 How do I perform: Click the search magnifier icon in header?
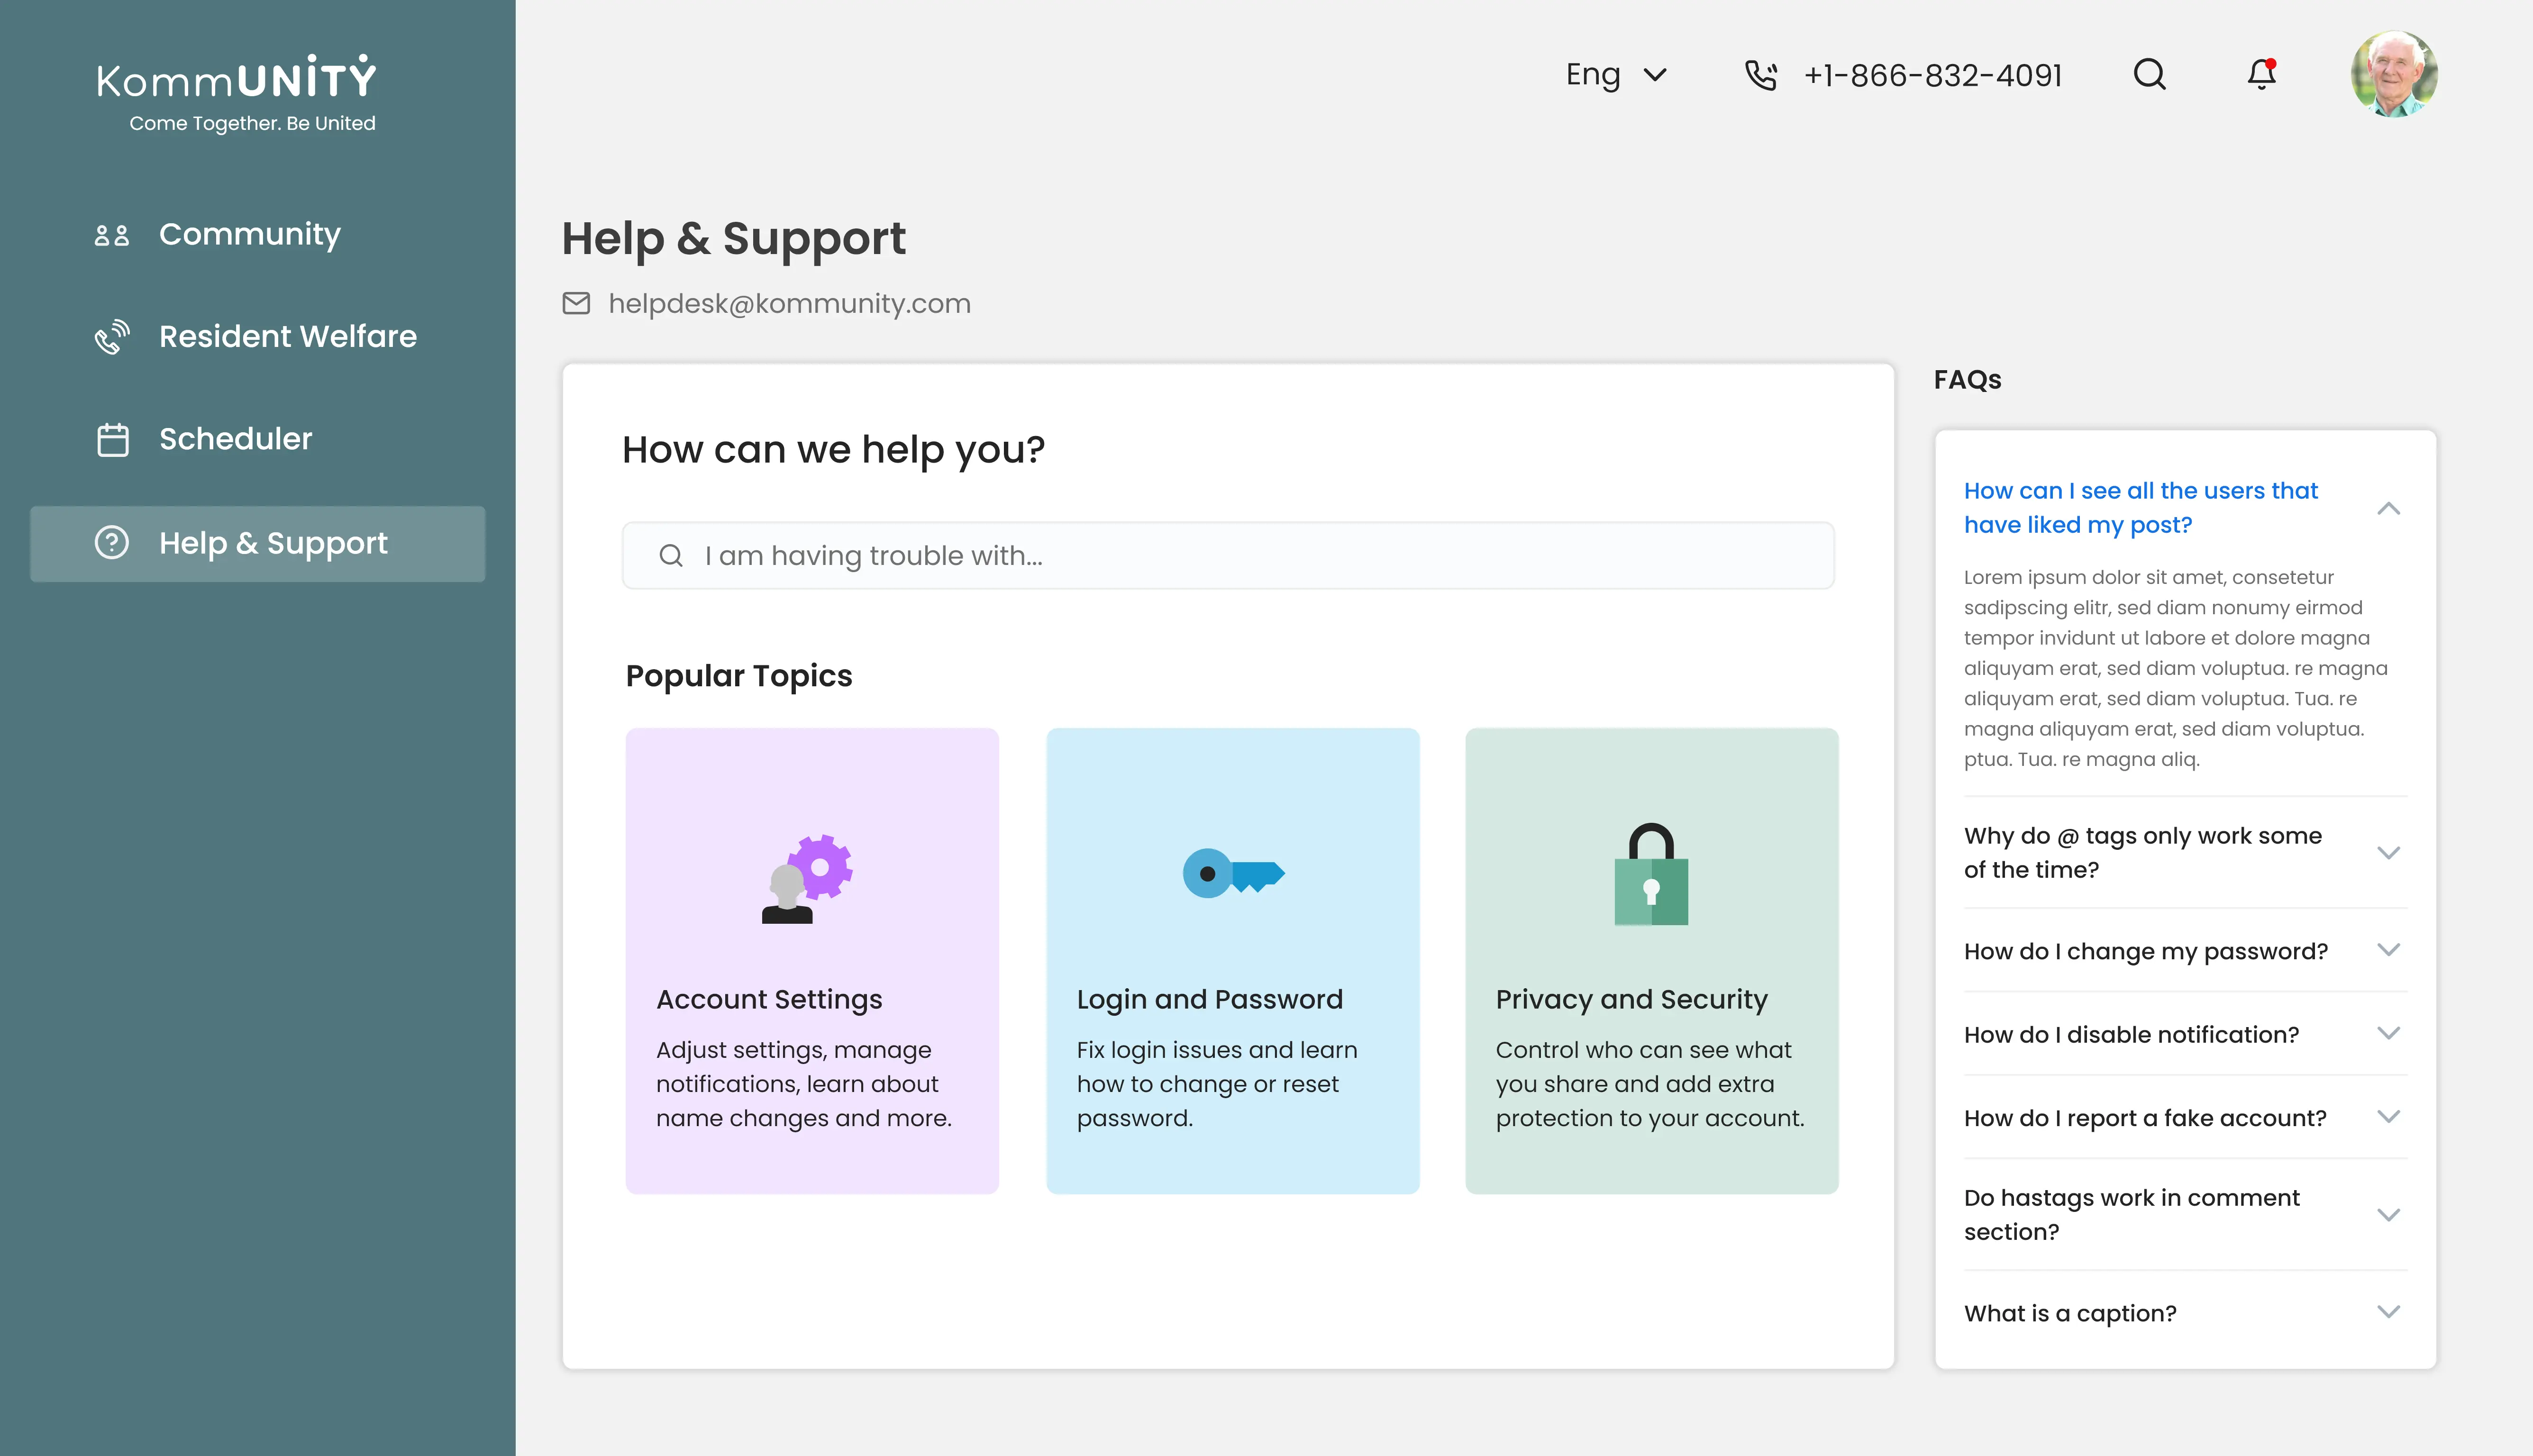2149,74
